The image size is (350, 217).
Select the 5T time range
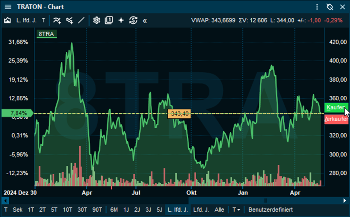click(54, 210)
